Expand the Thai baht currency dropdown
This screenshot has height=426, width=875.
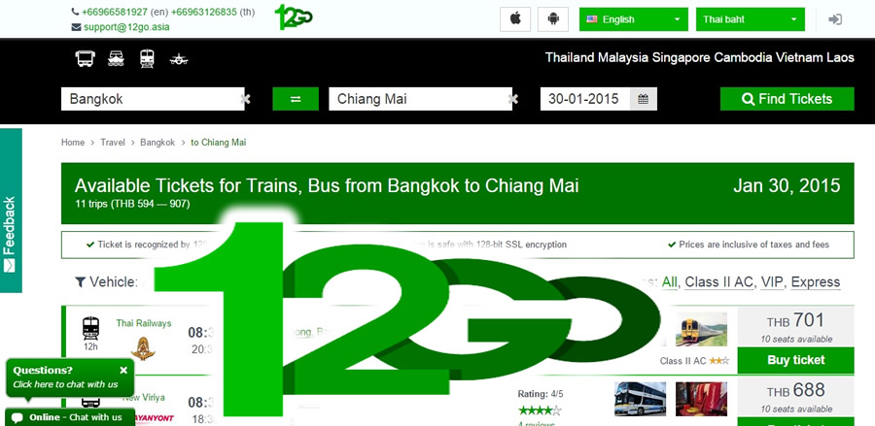pos(750,19)
